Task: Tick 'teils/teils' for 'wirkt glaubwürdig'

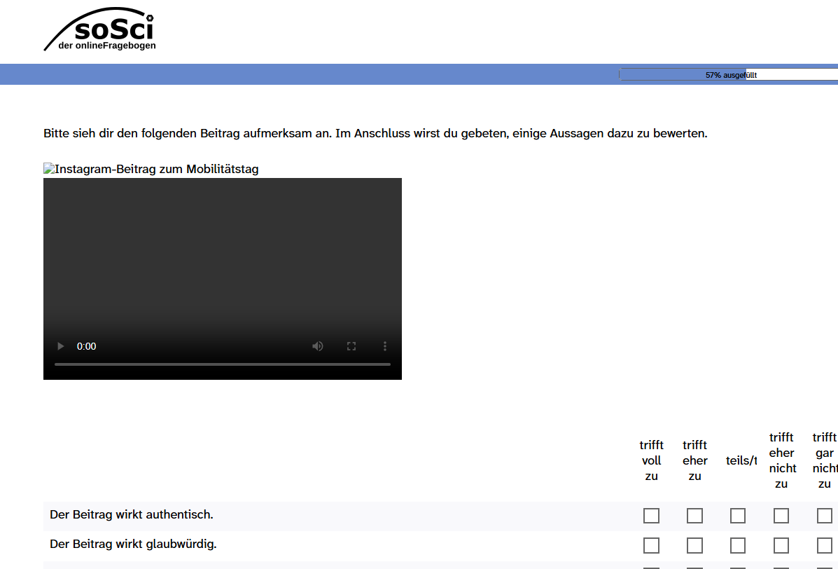Action: [738, 545]
